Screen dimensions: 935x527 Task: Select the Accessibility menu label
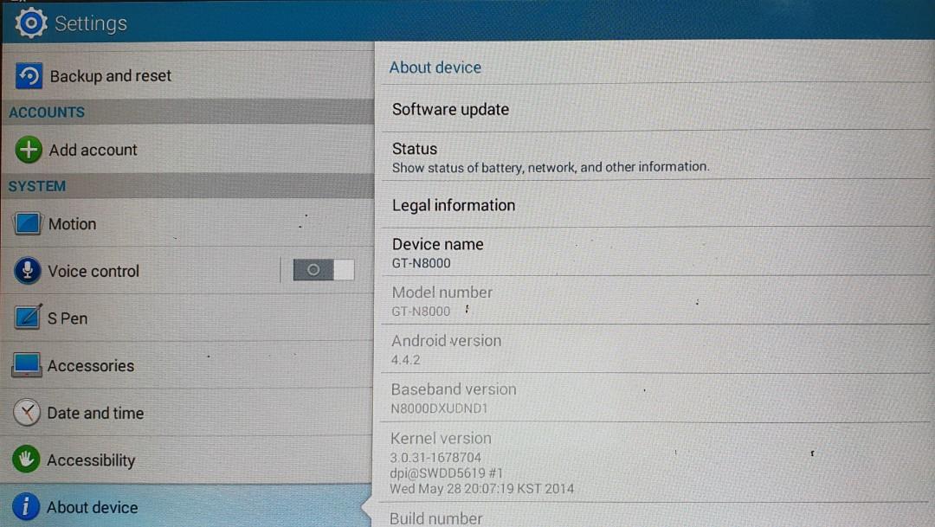[x=91, y=460]
